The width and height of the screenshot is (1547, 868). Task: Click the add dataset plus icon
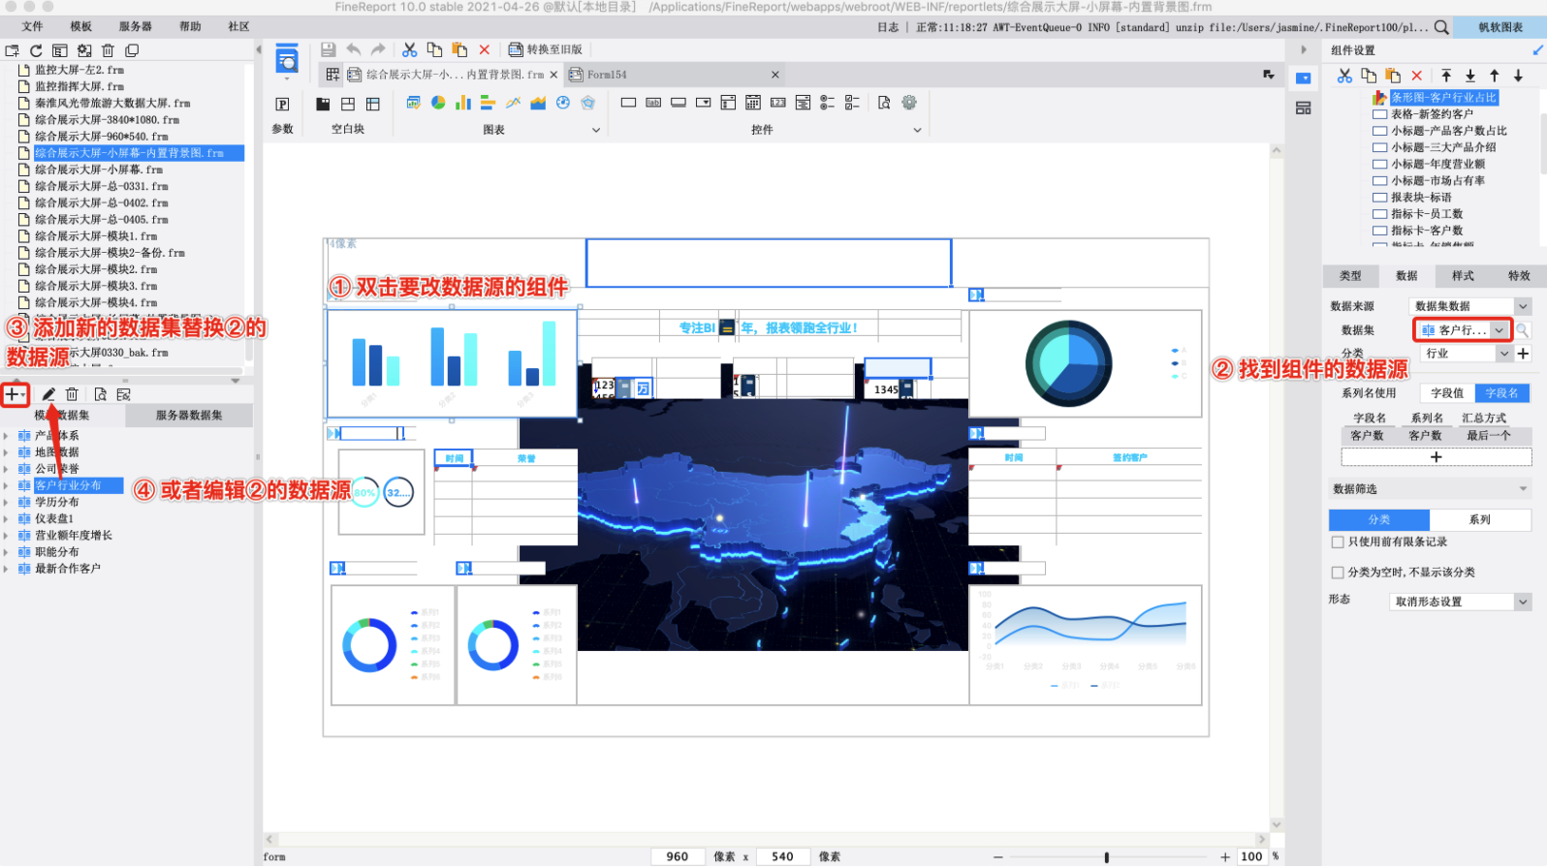(13, 394)
